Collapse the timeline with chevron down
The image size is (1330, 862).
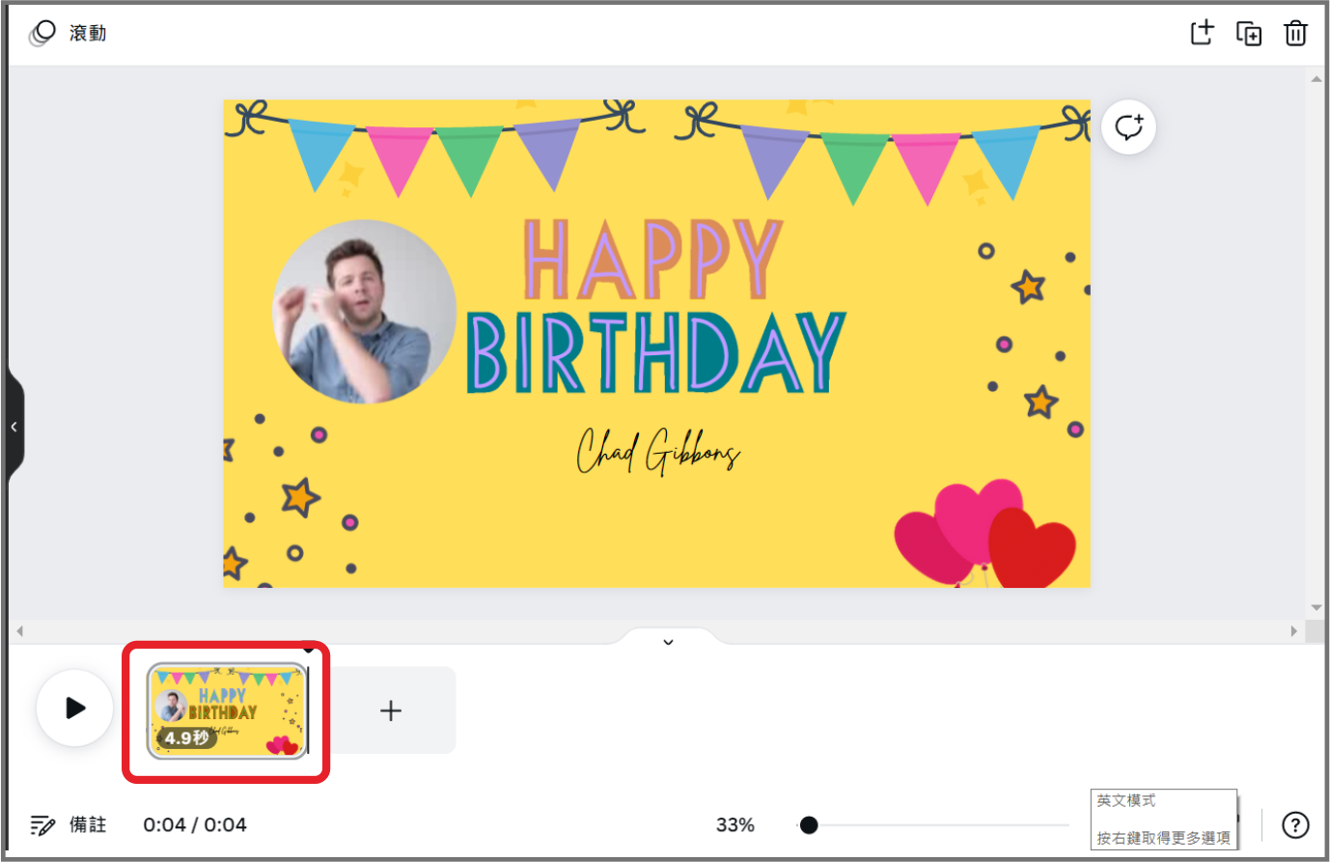coord(668,642)
